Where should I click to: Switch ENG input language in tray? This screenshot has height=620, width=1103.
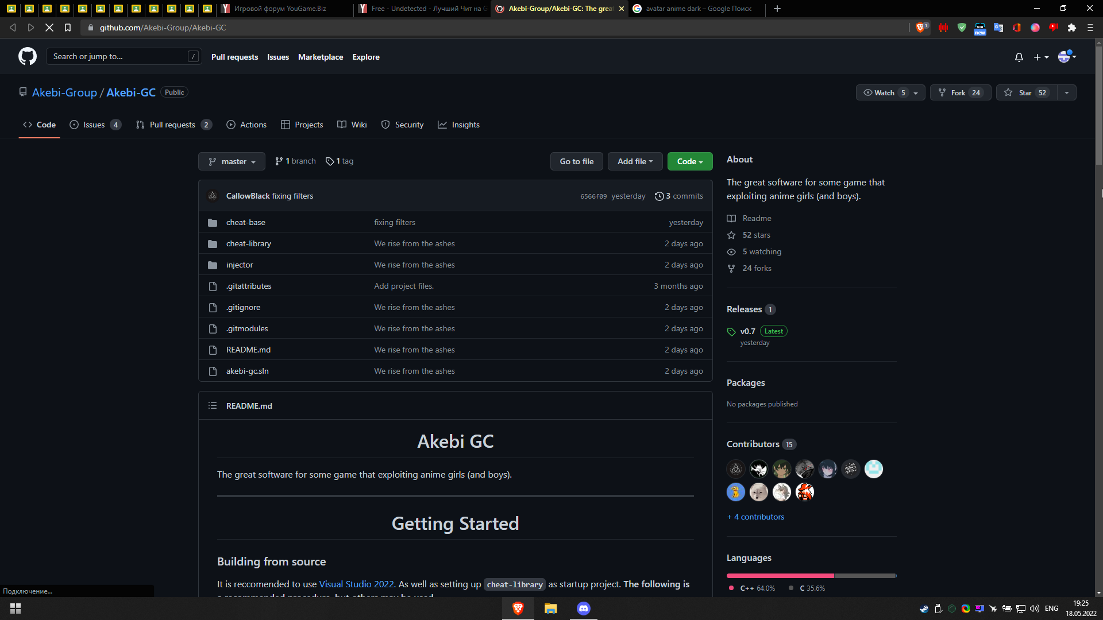(1051, 609)
